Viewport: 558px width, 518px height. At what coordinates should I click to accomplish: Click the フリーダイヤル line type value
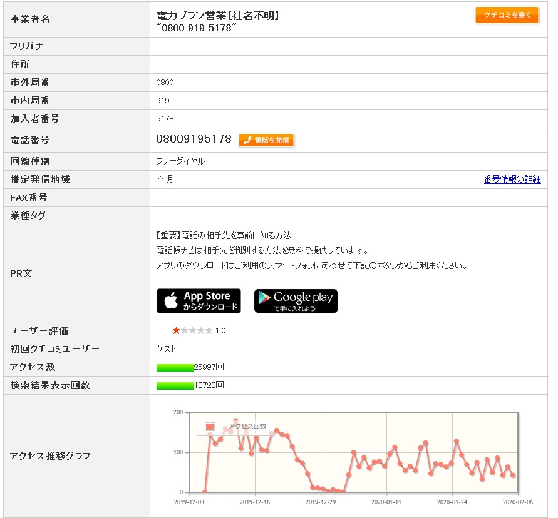coord(180,161)
